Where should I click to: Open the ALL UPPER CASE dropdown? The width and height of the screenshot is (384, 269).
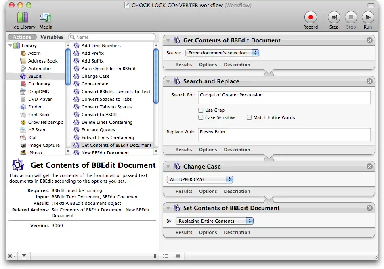point(200,179)
